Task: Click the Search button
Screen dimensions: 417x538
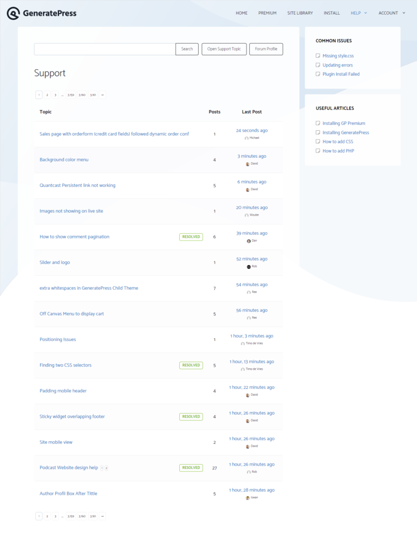Action: [x=187, y=49]
